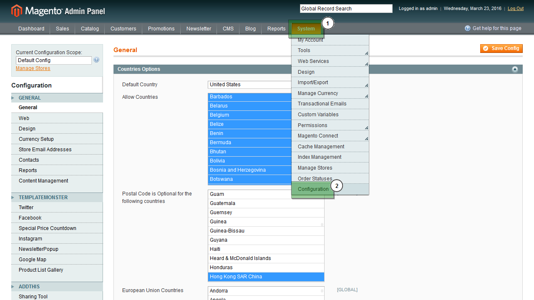Open the Blog menu
This screenshot has width=534, height=300.
click(x=251, y=29)
